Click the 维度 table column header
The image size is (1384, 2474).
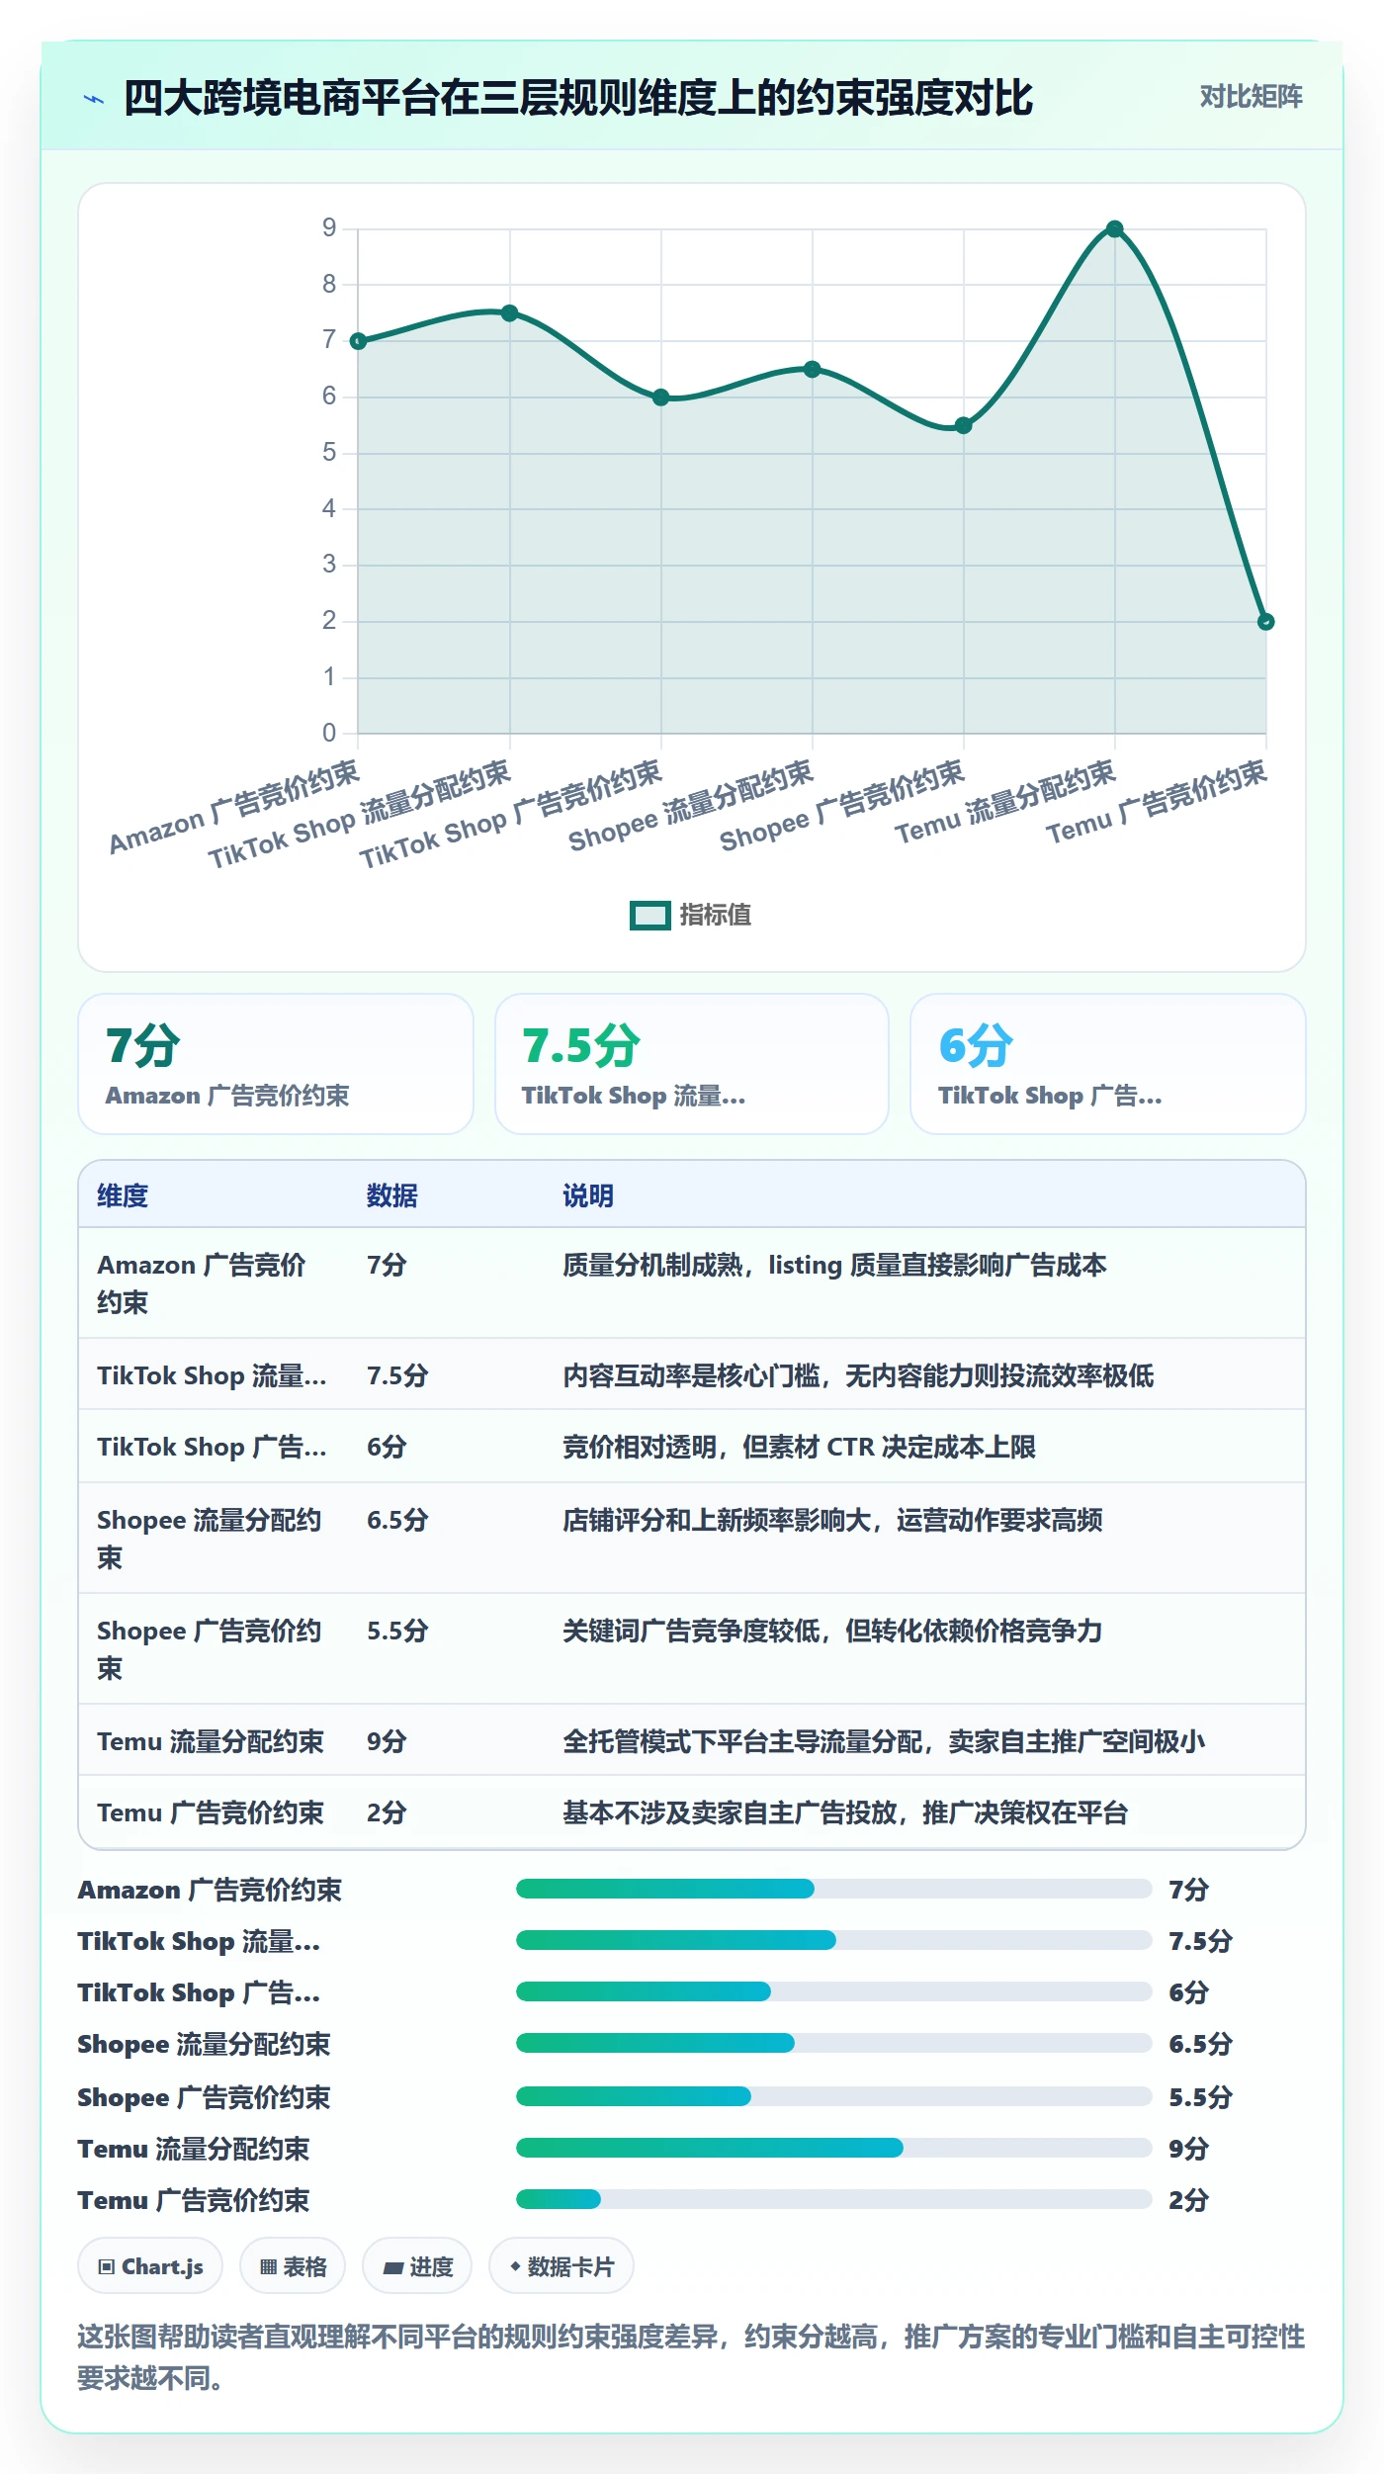coord(123,1195)
